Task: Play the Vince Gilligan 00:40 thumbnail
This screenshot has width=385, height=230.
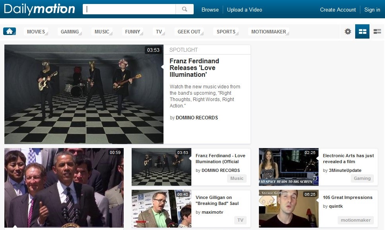Action: [161, 209]
